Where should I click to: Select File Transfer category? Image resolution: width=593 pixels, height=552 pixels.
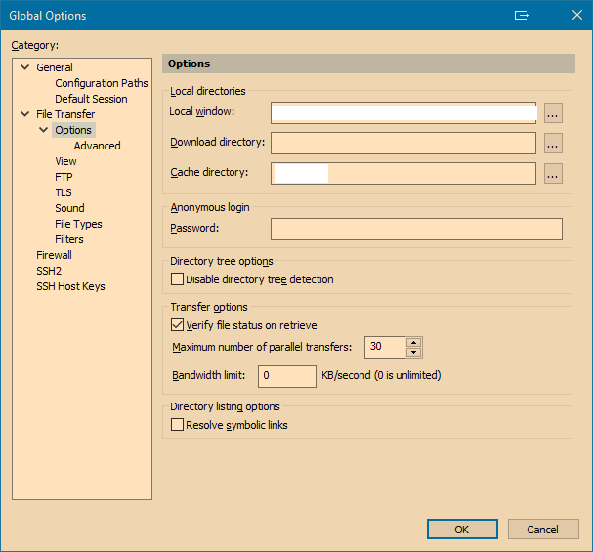[x=65, y=114]
